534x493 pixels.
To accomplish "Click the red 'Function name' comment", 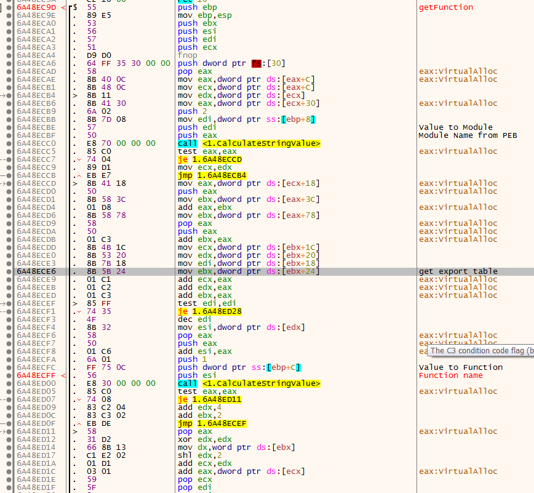I will (450, 375).
